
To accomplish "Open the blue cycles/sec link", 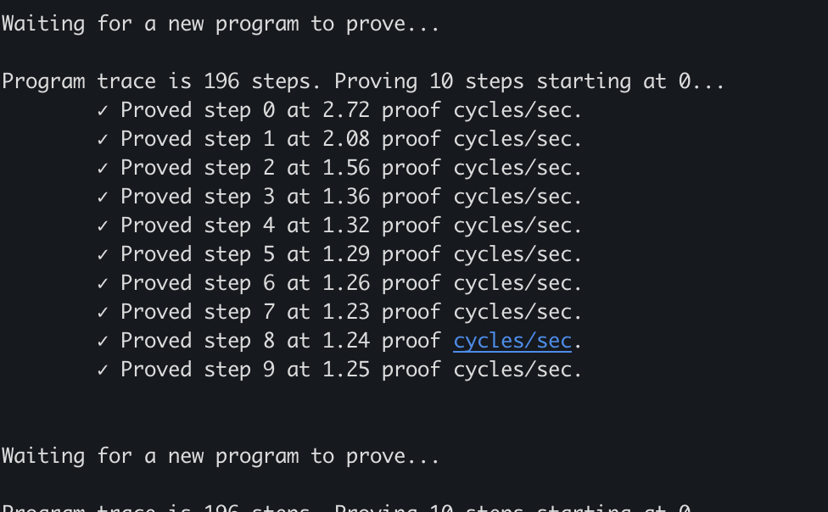I will click(512, 342).
